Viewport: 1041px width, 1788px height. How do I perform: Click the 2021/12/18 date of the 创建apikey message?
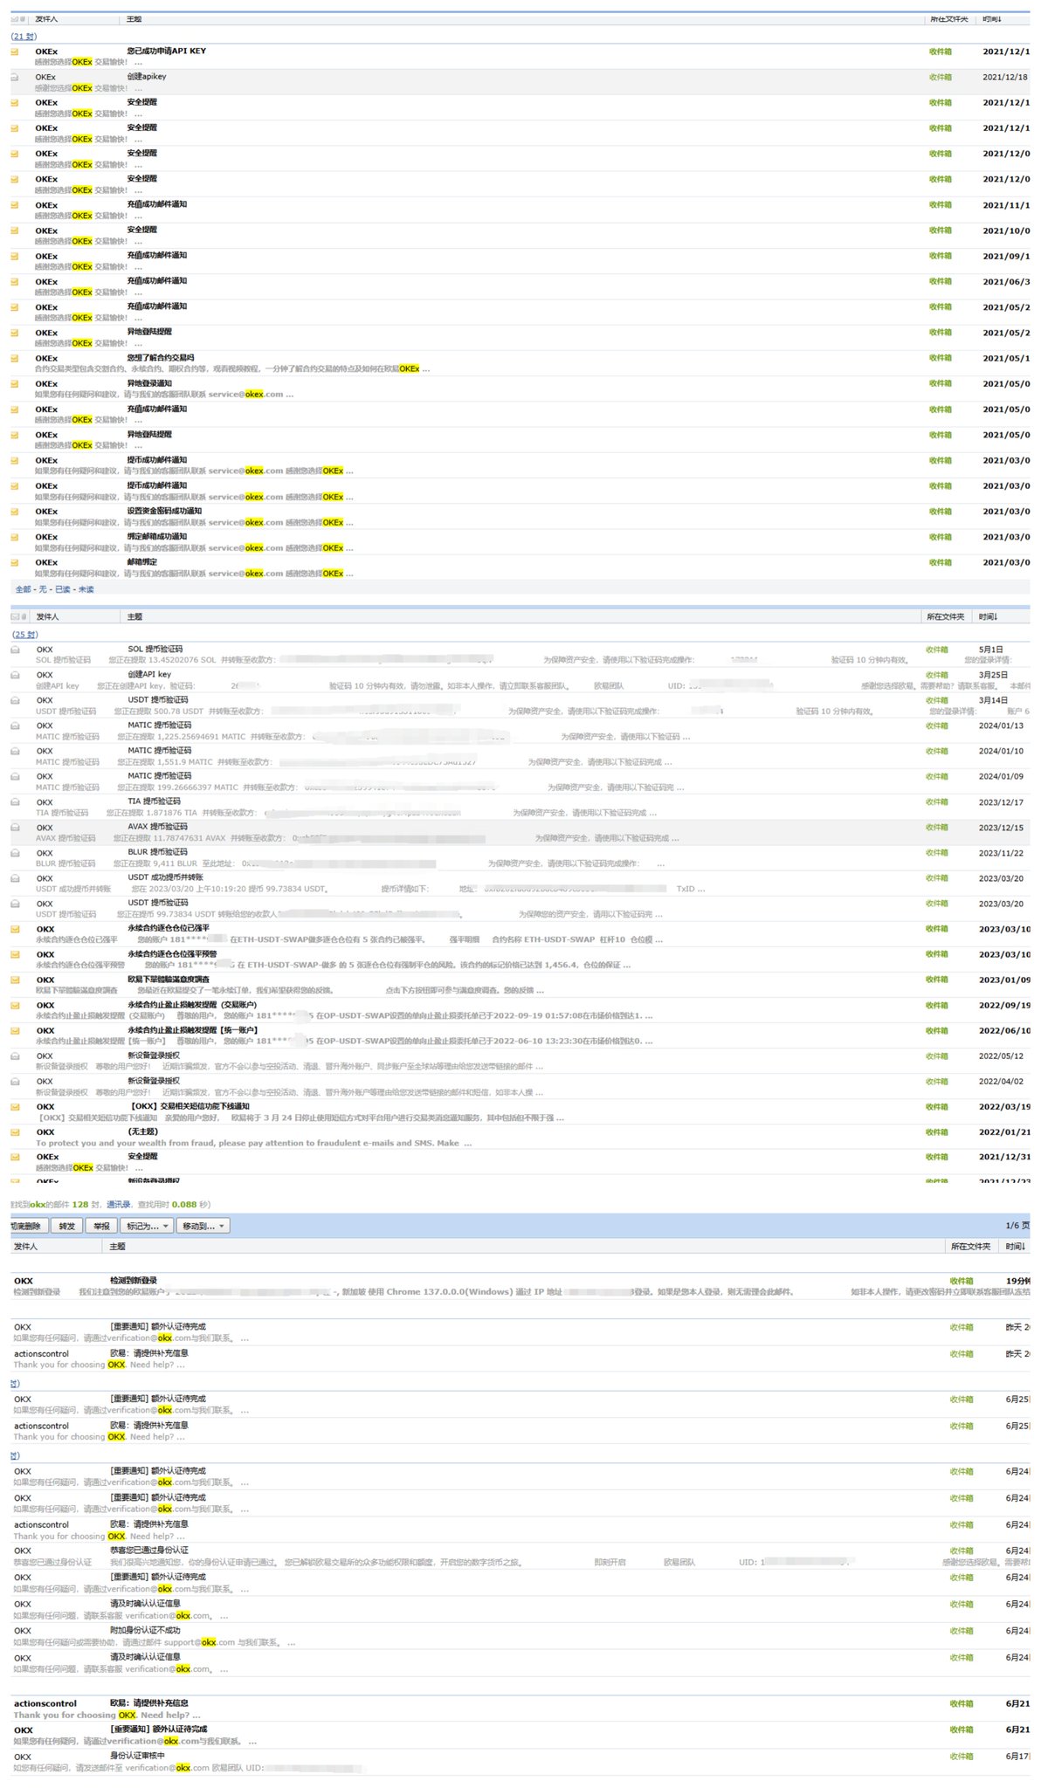click(1005, 77)
